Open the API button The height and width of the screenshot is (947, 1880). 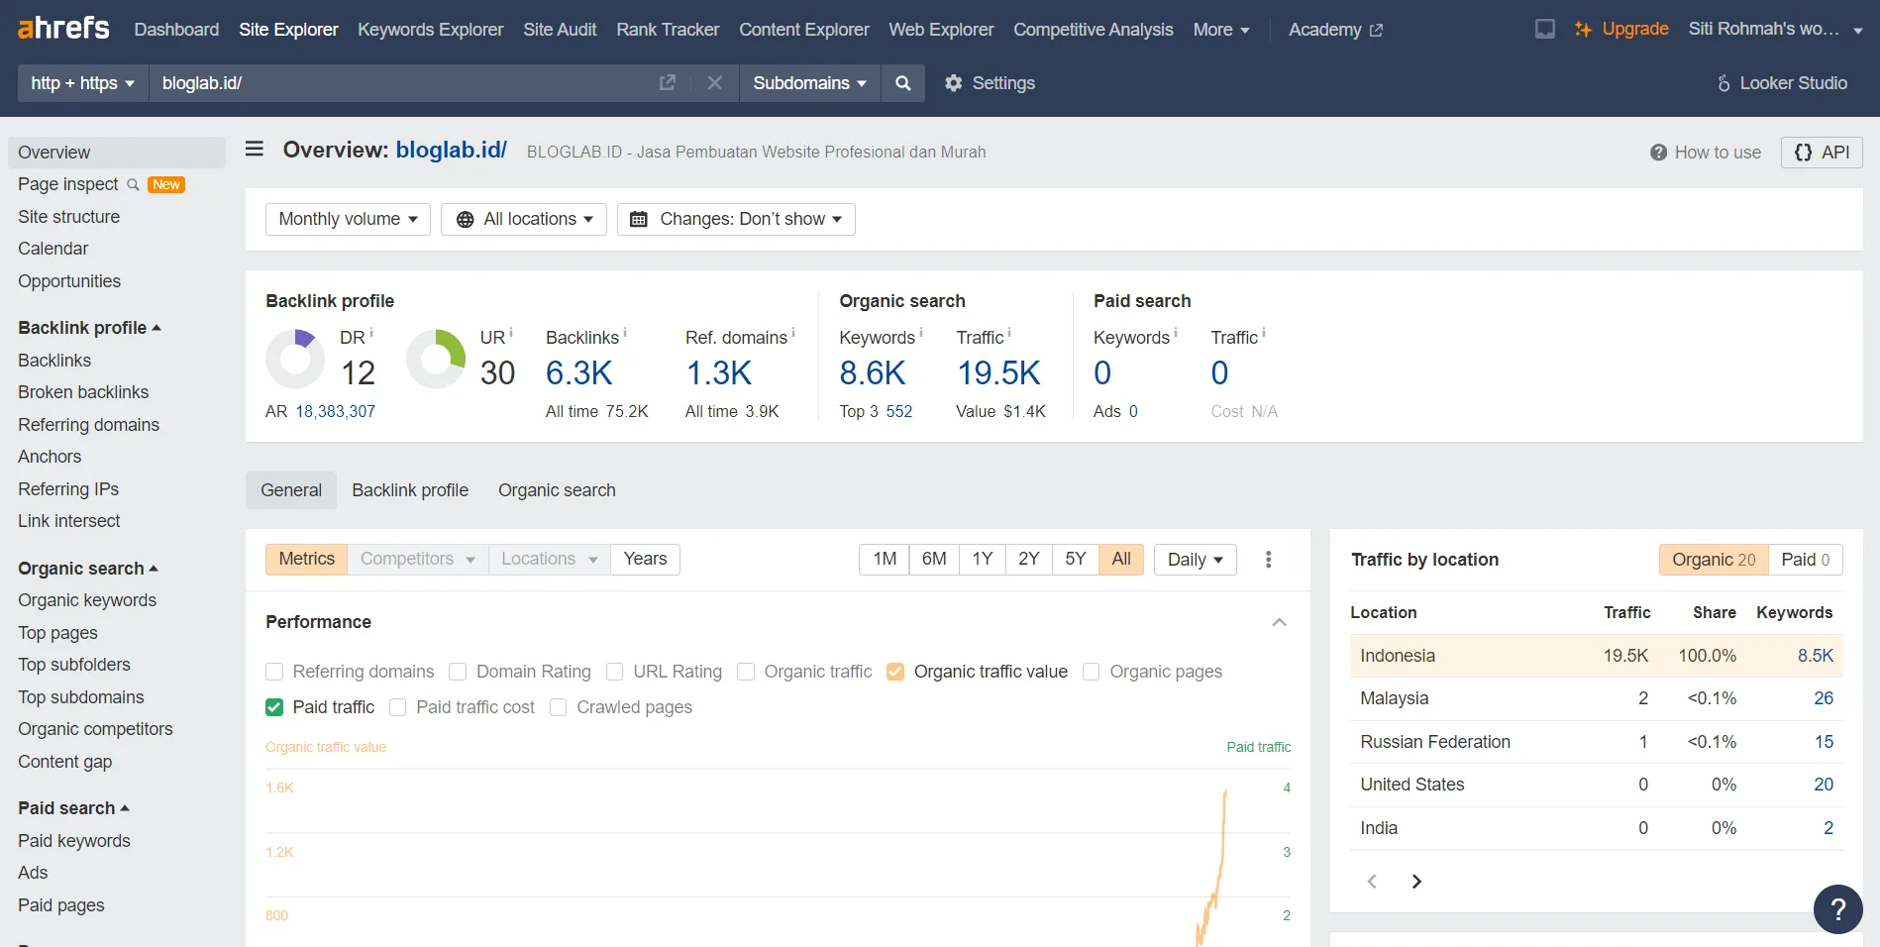(1822, 153)
